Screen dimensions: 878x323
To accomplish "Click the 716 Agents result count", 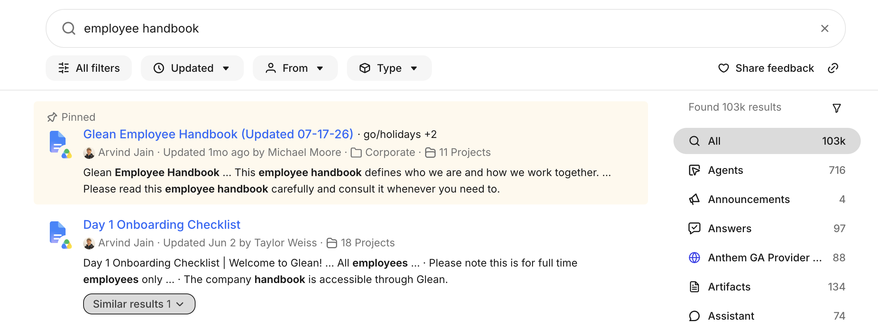I will tap(837, 170).
